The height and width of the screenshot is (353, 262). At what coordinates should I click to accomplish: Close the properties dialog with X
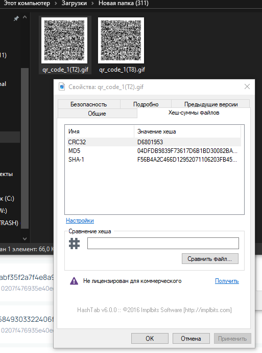[247, 86]
